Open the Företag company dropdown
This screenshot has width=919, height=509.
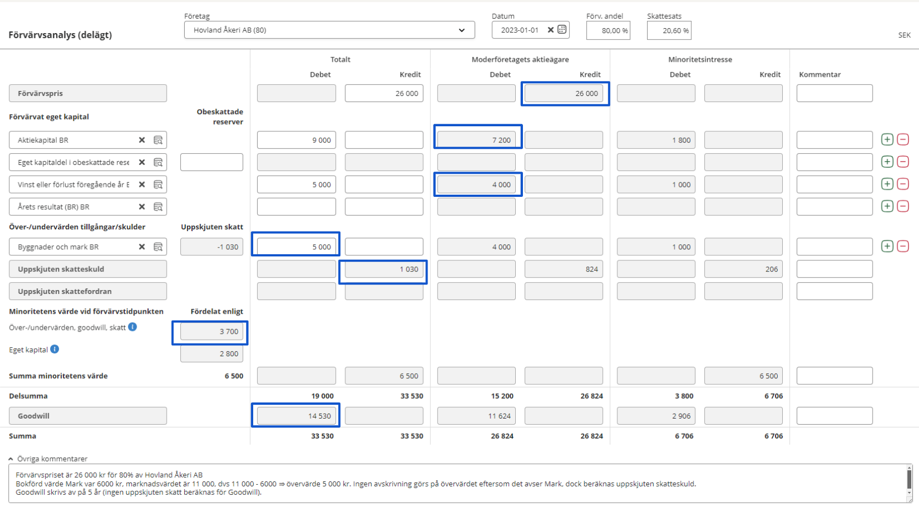(461, 30)
